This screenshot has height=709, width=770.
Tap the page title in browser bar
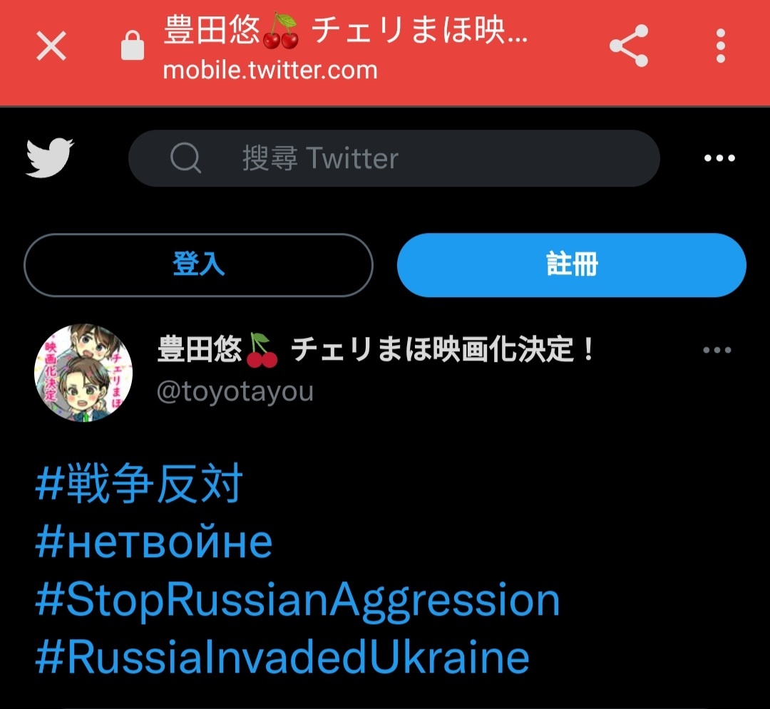(346, 31)
